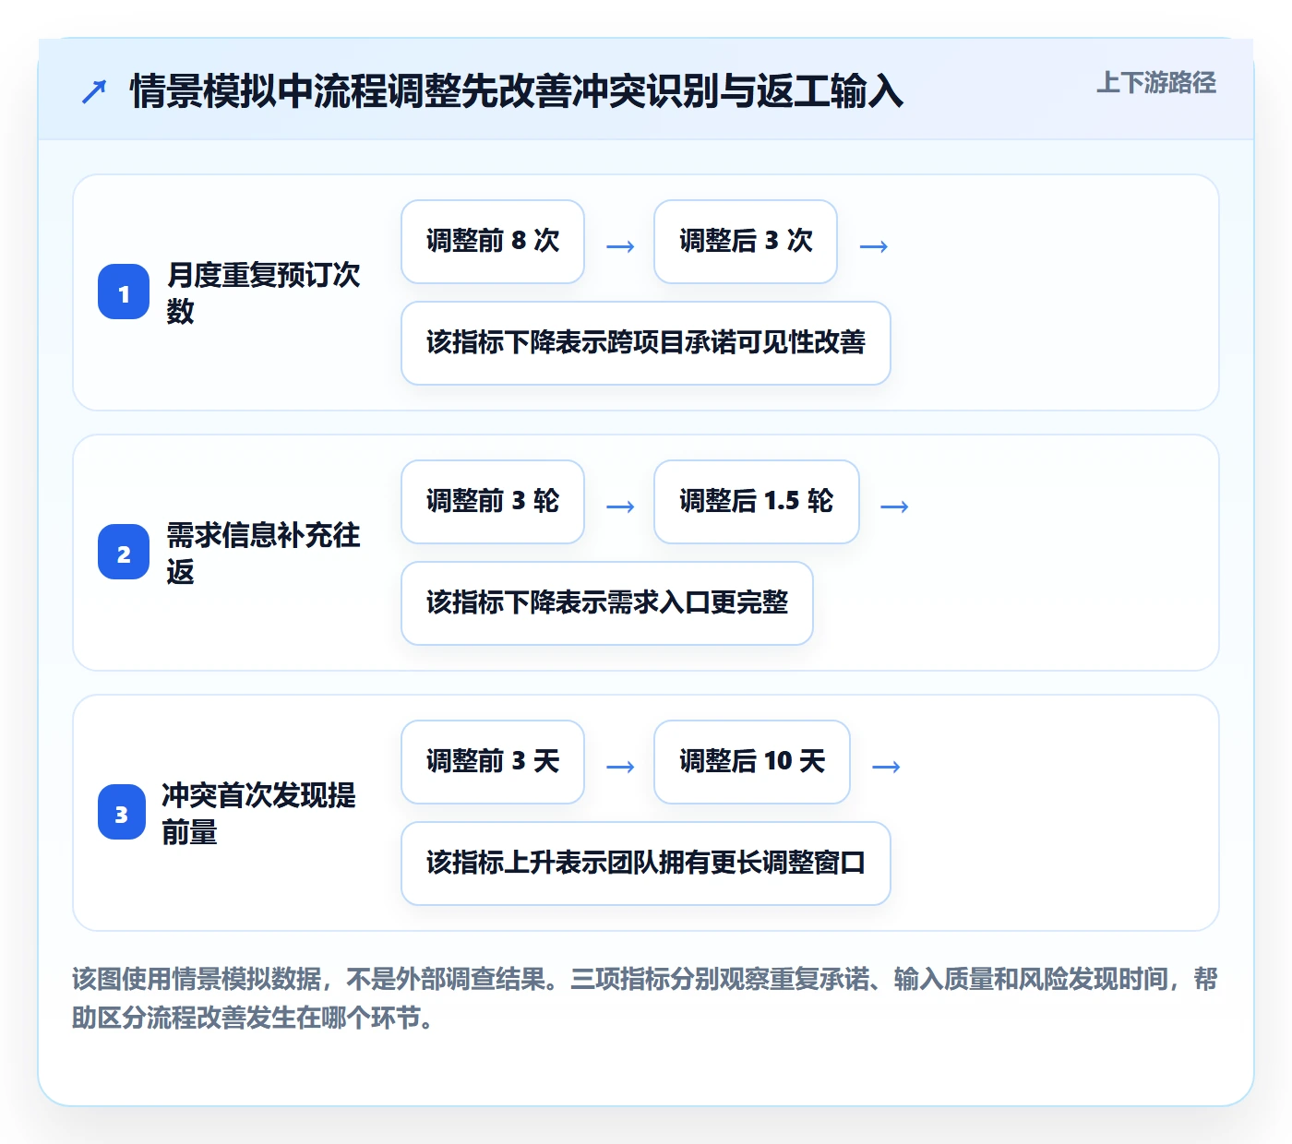
Task: Click 该指标下降表示需求入口更完整 chip
Action: point(607,603)
